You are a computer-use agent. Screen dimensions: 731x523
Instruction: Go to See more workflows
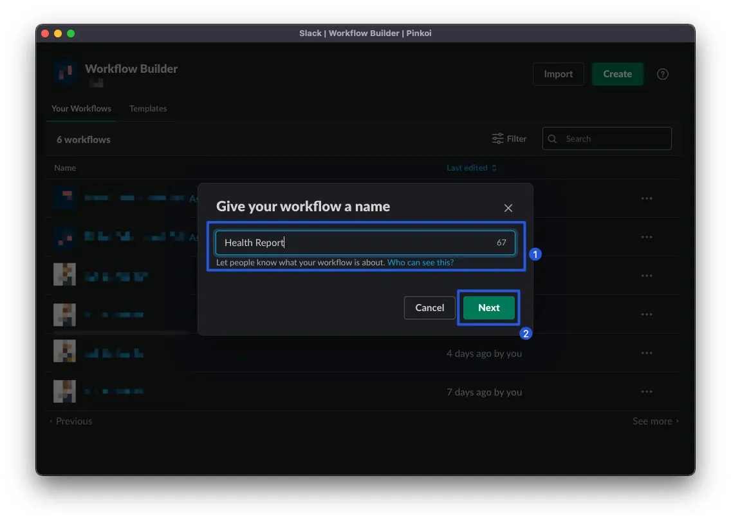click(655, 421)
